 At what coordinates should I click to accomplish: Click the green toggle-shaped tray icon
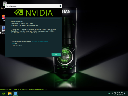109,93
